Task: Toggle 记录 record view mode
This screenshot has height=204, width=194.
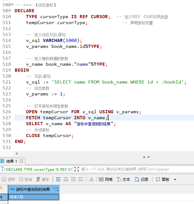Action: (x=141, y=180)
